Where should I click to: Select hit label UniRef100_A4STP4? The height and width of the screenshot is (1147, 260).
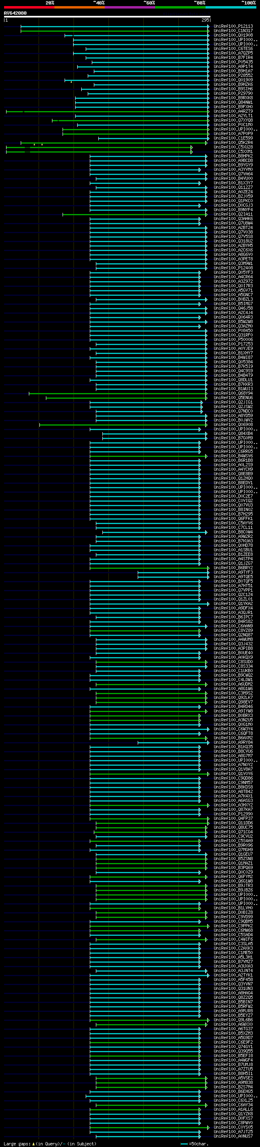233,559
